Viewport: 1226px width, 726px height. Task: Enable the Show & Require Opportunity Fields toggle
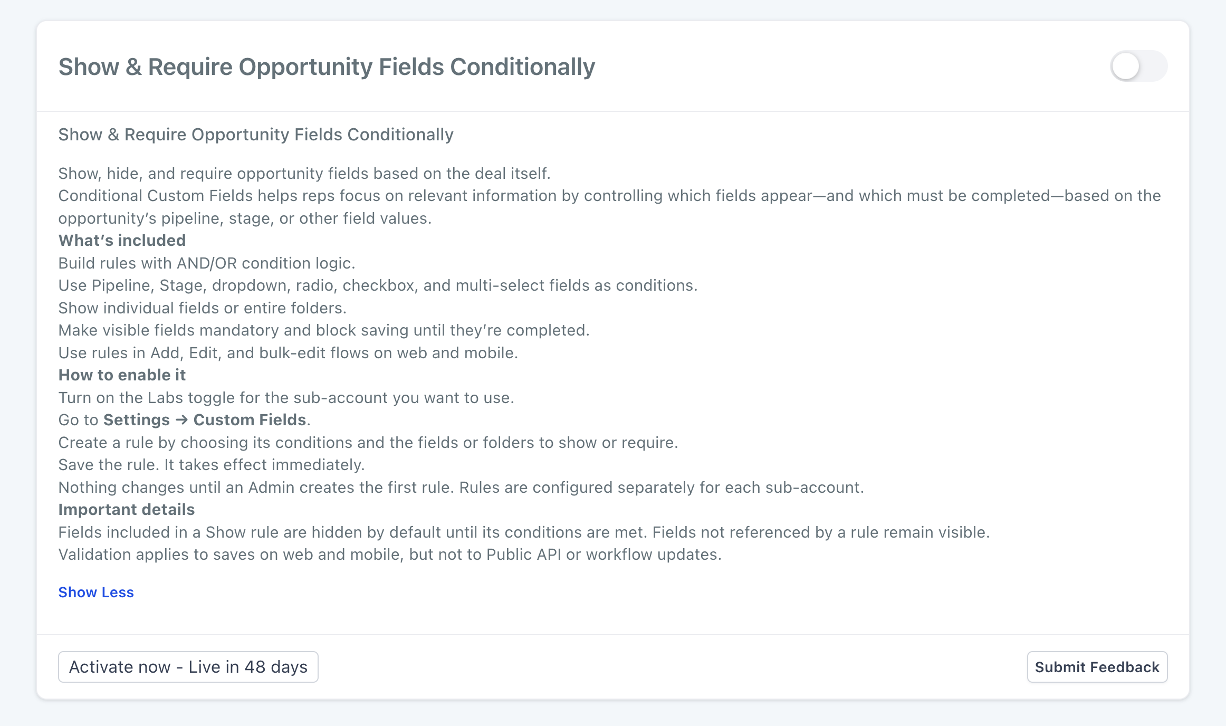(x=1138, y=66)
